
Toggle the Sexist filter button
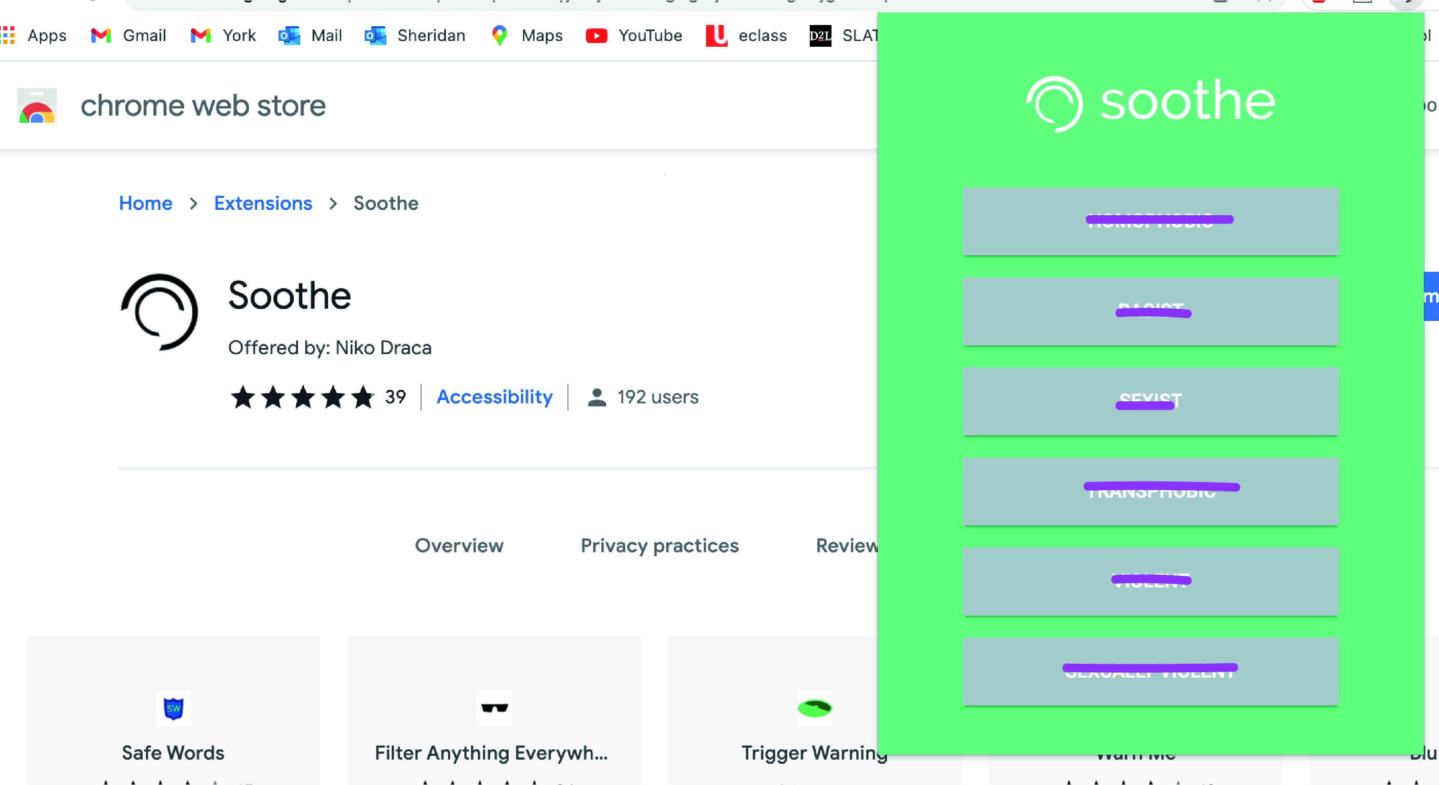click(1151, 401)
